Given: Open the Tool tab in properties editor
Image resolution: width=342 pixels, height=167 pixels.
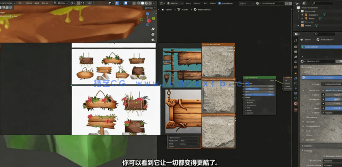Looking at the screenshot, I should coord(295,41).
